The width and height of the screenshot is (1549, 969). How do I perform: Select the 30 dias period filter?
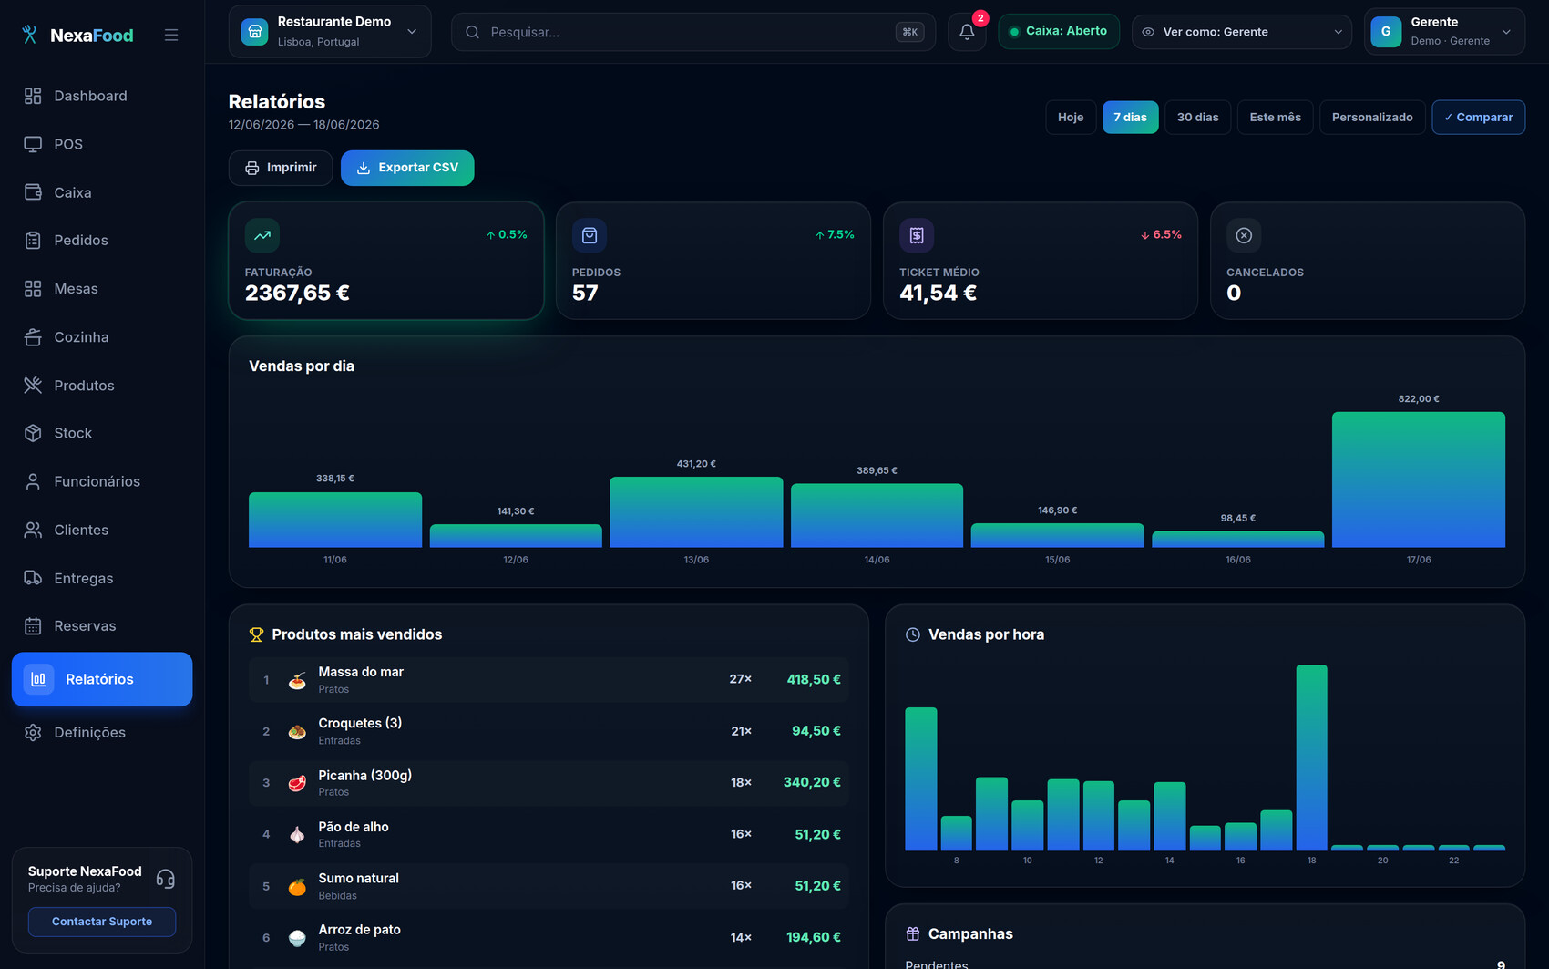1197,118
